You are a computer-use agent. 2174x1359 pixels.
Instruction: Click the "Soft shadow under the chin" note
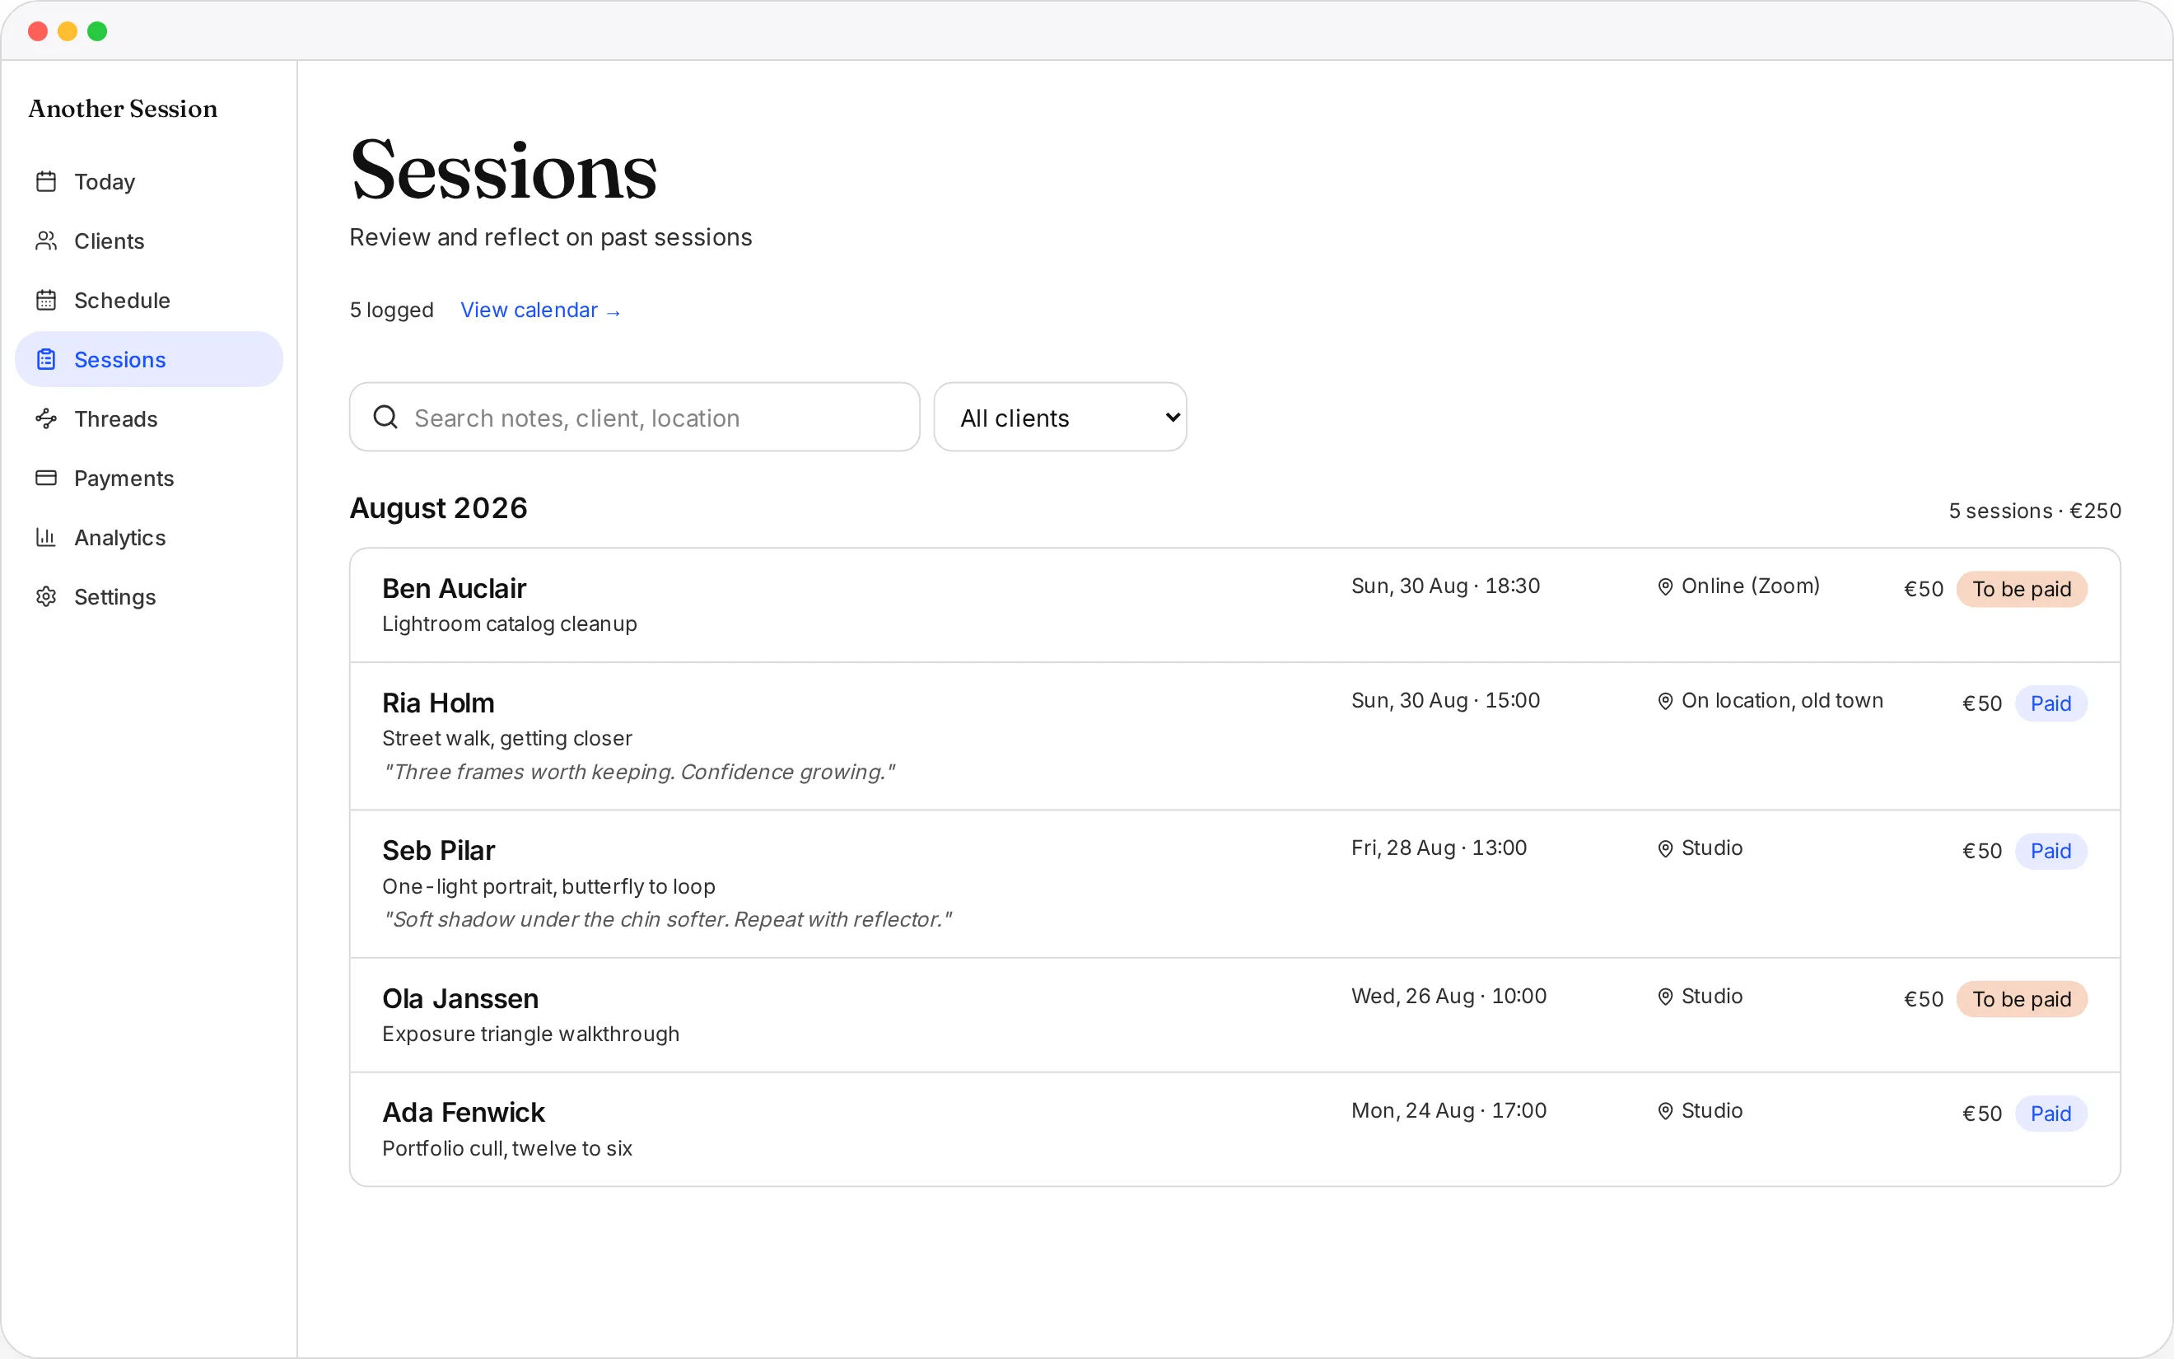coord(668,919)
